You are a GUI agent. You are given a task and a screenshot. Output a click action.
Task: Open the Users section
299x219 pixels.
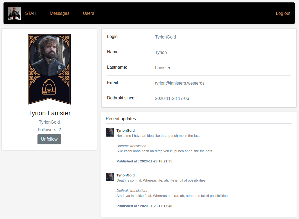click(x=88, y=13)
